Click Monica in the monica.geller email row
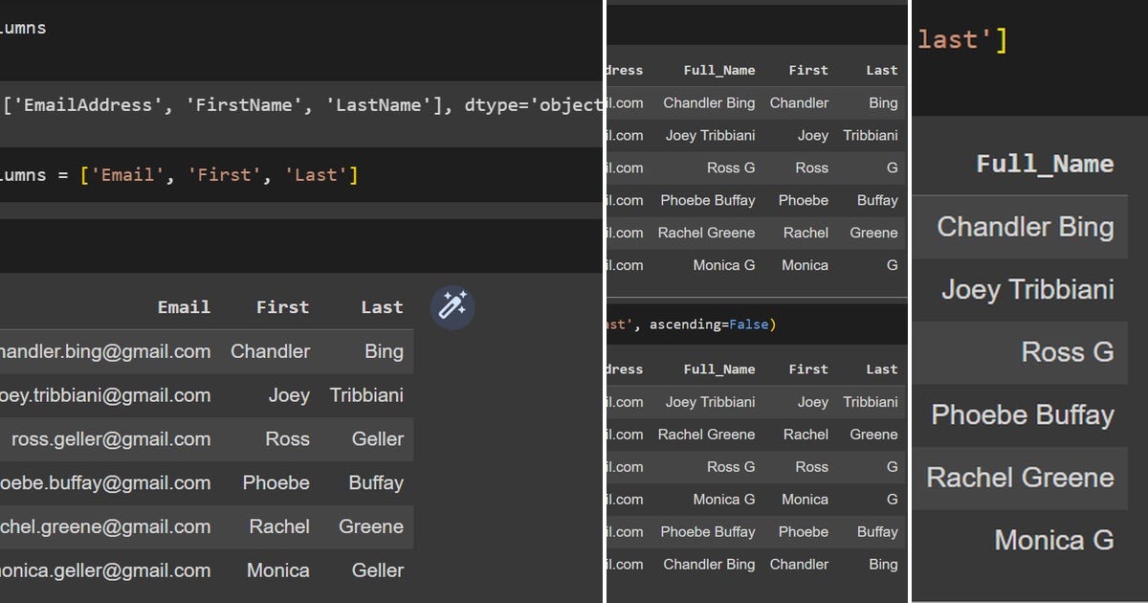The height and width of the screenshot is (603, 1148). pos(278,570)
